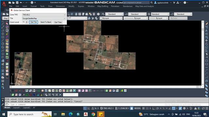Viewport: 209px width, 117px height.
Task: Open the Zona TM3 dropdown
Action: 44,15
